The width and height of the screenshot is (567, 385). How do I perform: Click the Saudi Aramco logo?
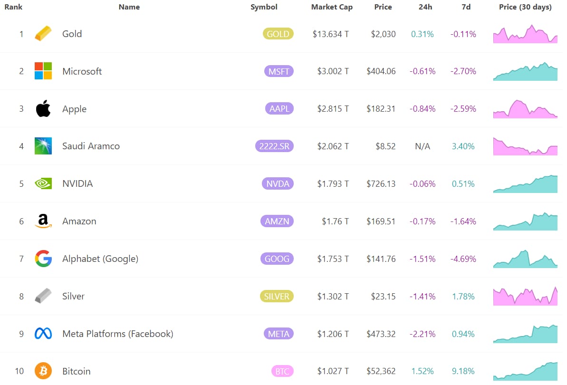click(43, 146)
